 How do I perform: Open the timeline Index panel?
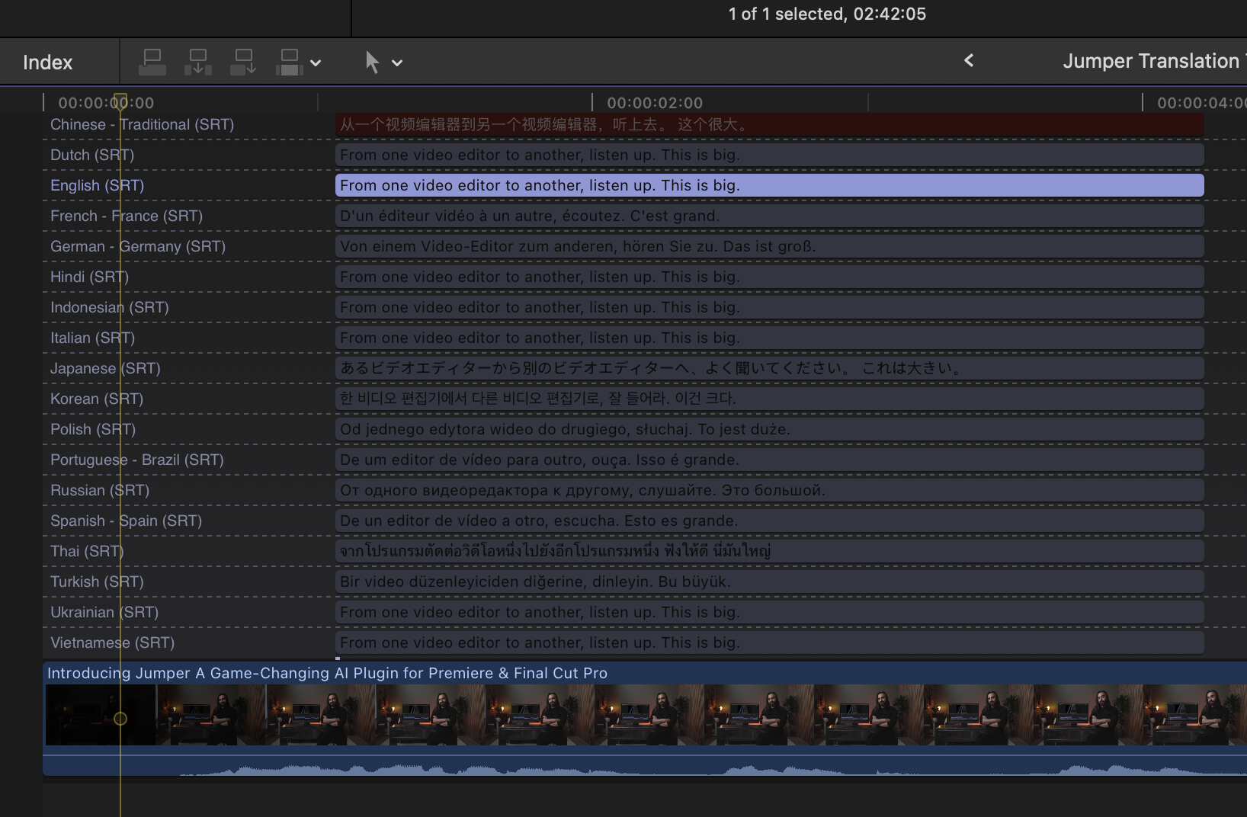click(x=47, y=62)
